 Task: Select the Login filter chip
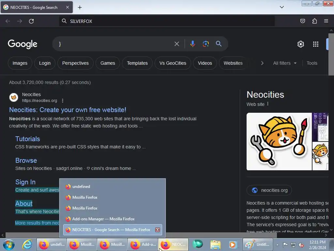pyautogui.click(x=45, y=63)
